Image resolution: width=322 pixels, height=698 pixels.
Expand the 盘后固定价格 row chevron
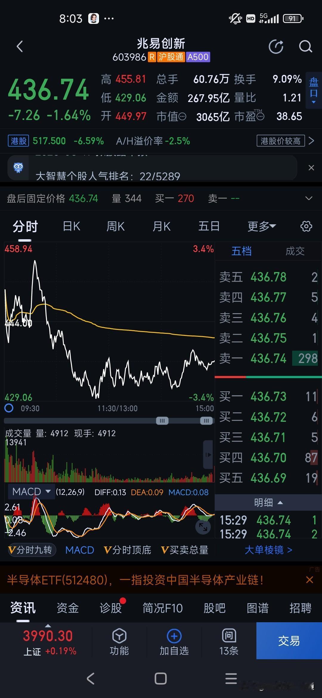[309, 198]
